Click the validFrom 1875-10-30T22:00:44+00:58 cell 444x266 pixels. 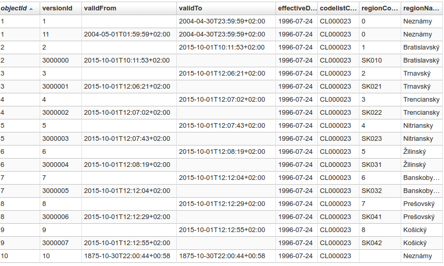click(x=127, y=256)
